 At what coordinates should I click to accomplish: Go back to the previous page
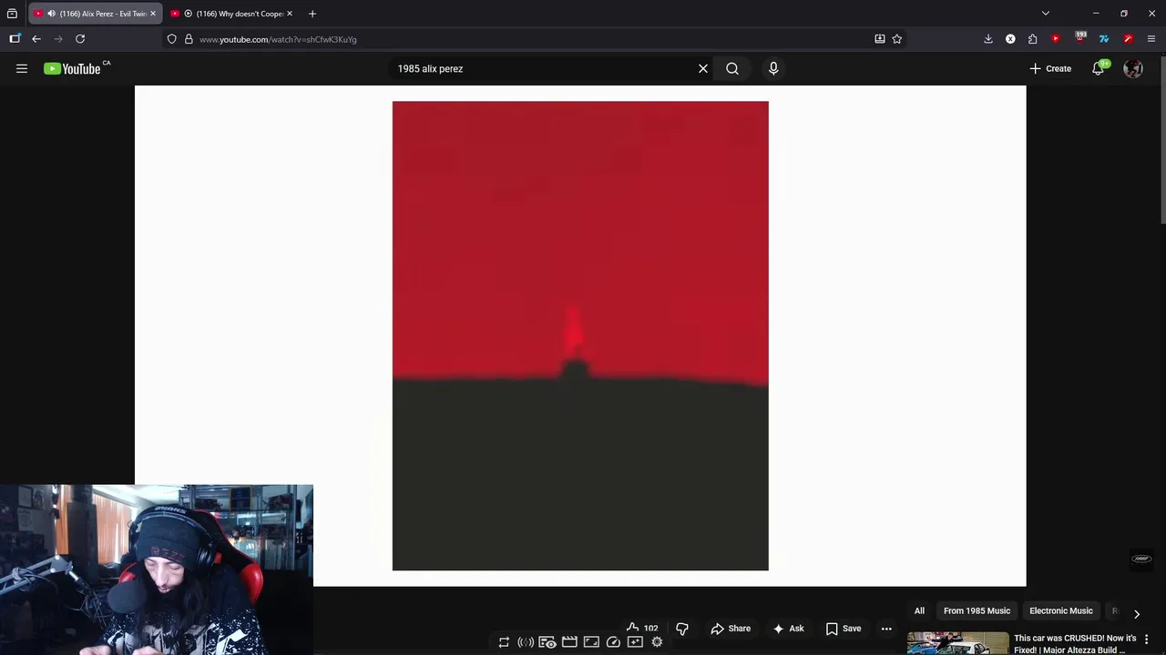click(x=36, y=39)
